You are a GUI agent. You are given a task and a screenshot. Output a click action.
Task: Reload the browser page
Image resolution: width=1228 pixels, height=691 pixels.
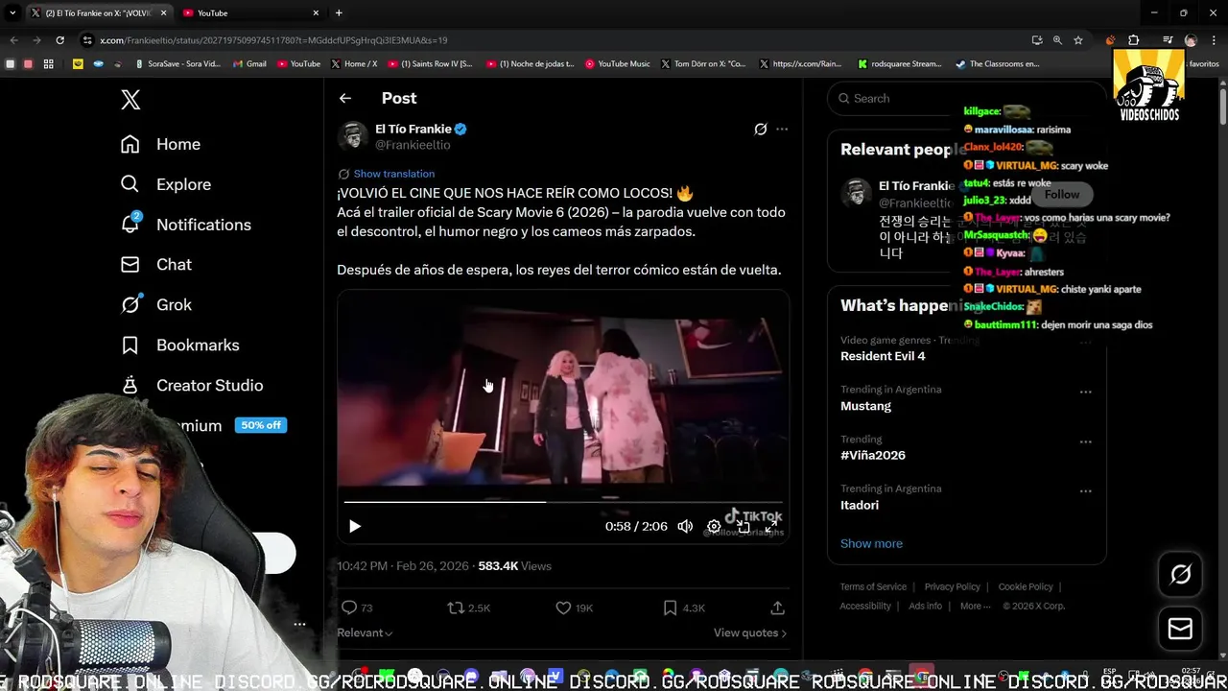click(x=59, y=40)
